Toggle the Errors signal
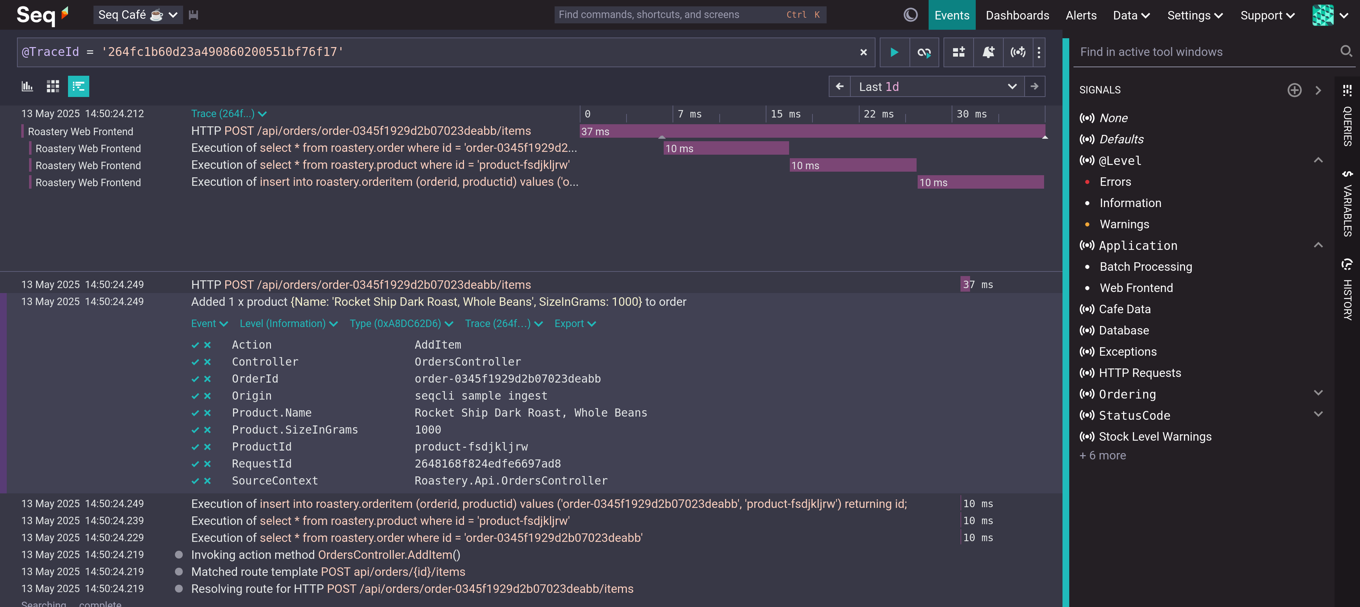This screenshot has height=607, width=1360. point(1115,182)
